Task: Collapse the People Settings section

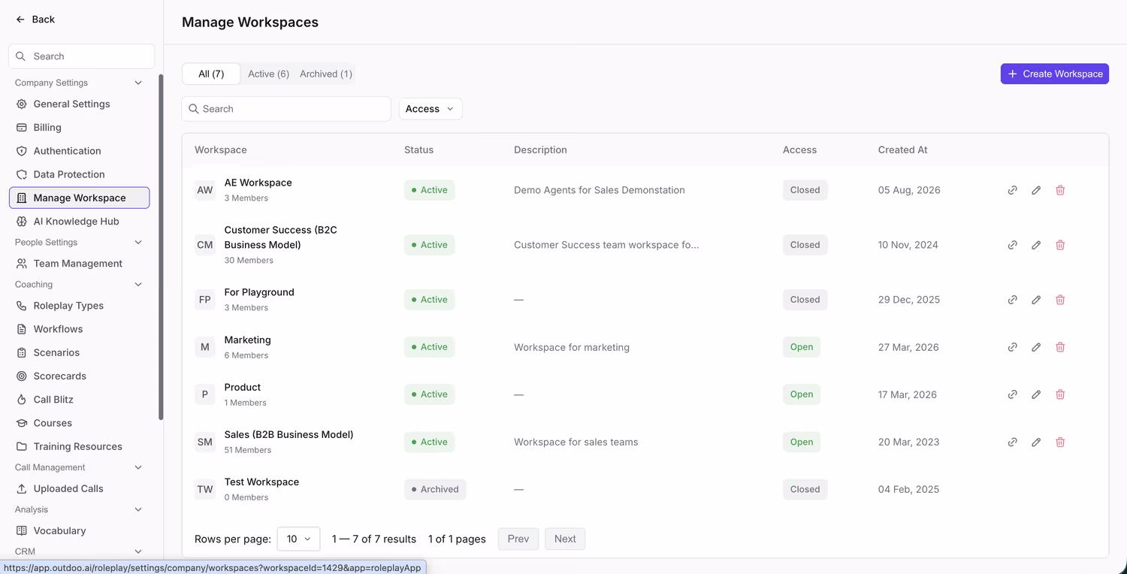Action: (138, 242)
